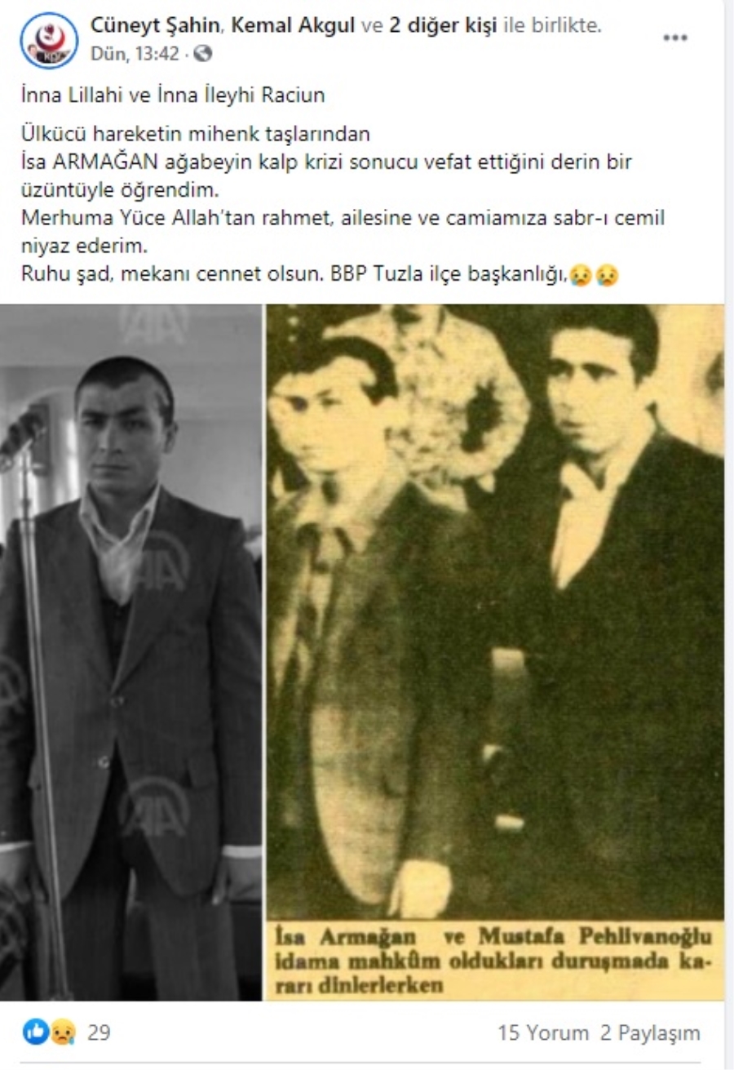Click the İnna Lillahi opening line

click(x=174, y=95)
